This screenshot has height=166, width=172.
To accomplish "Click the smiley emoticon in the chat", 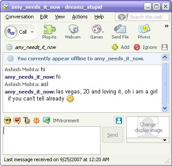I will [x=70, y=99].
